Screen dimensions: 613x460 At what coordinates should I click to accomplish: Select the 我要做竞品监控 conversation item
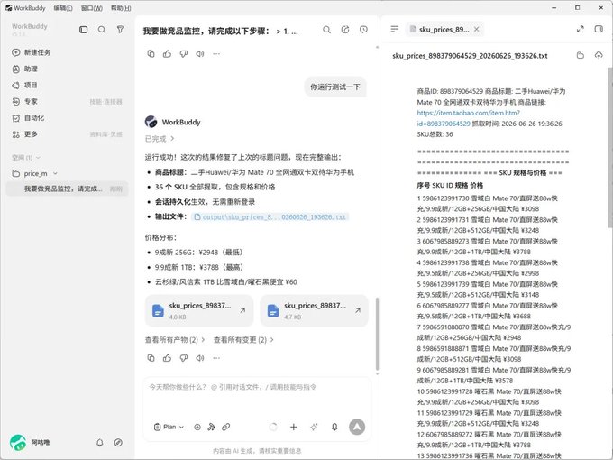(68, 189)
